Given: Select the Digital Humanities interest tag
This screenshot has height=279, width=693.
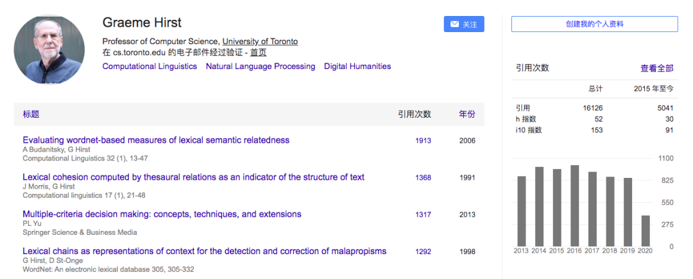Looking at the screenshot, I should point(357,67).
